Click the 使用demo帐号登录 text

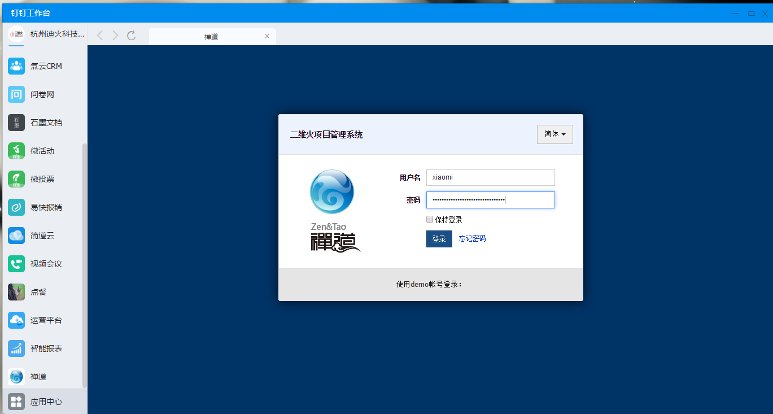[429, 284]
